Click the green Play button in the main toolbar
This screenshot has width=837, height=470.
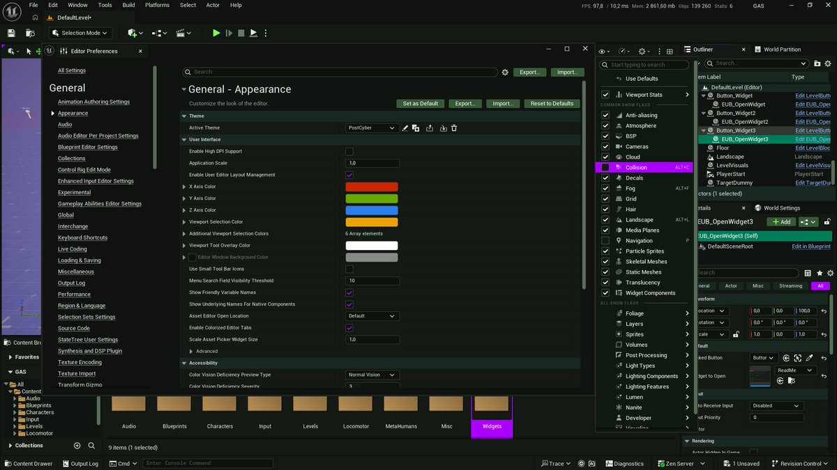click(x=216, y=33)
